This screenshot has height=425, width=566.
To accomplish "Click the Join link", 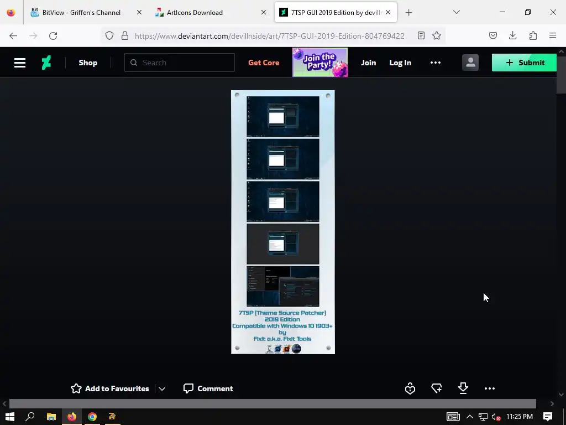I will tap(368, 63).
